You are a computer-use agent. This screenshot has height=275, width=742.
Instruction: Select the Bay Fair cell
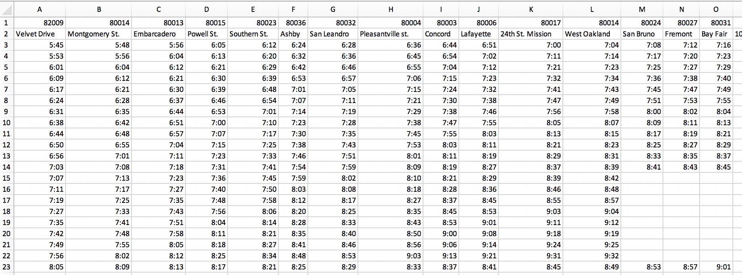tap(716, 34)
